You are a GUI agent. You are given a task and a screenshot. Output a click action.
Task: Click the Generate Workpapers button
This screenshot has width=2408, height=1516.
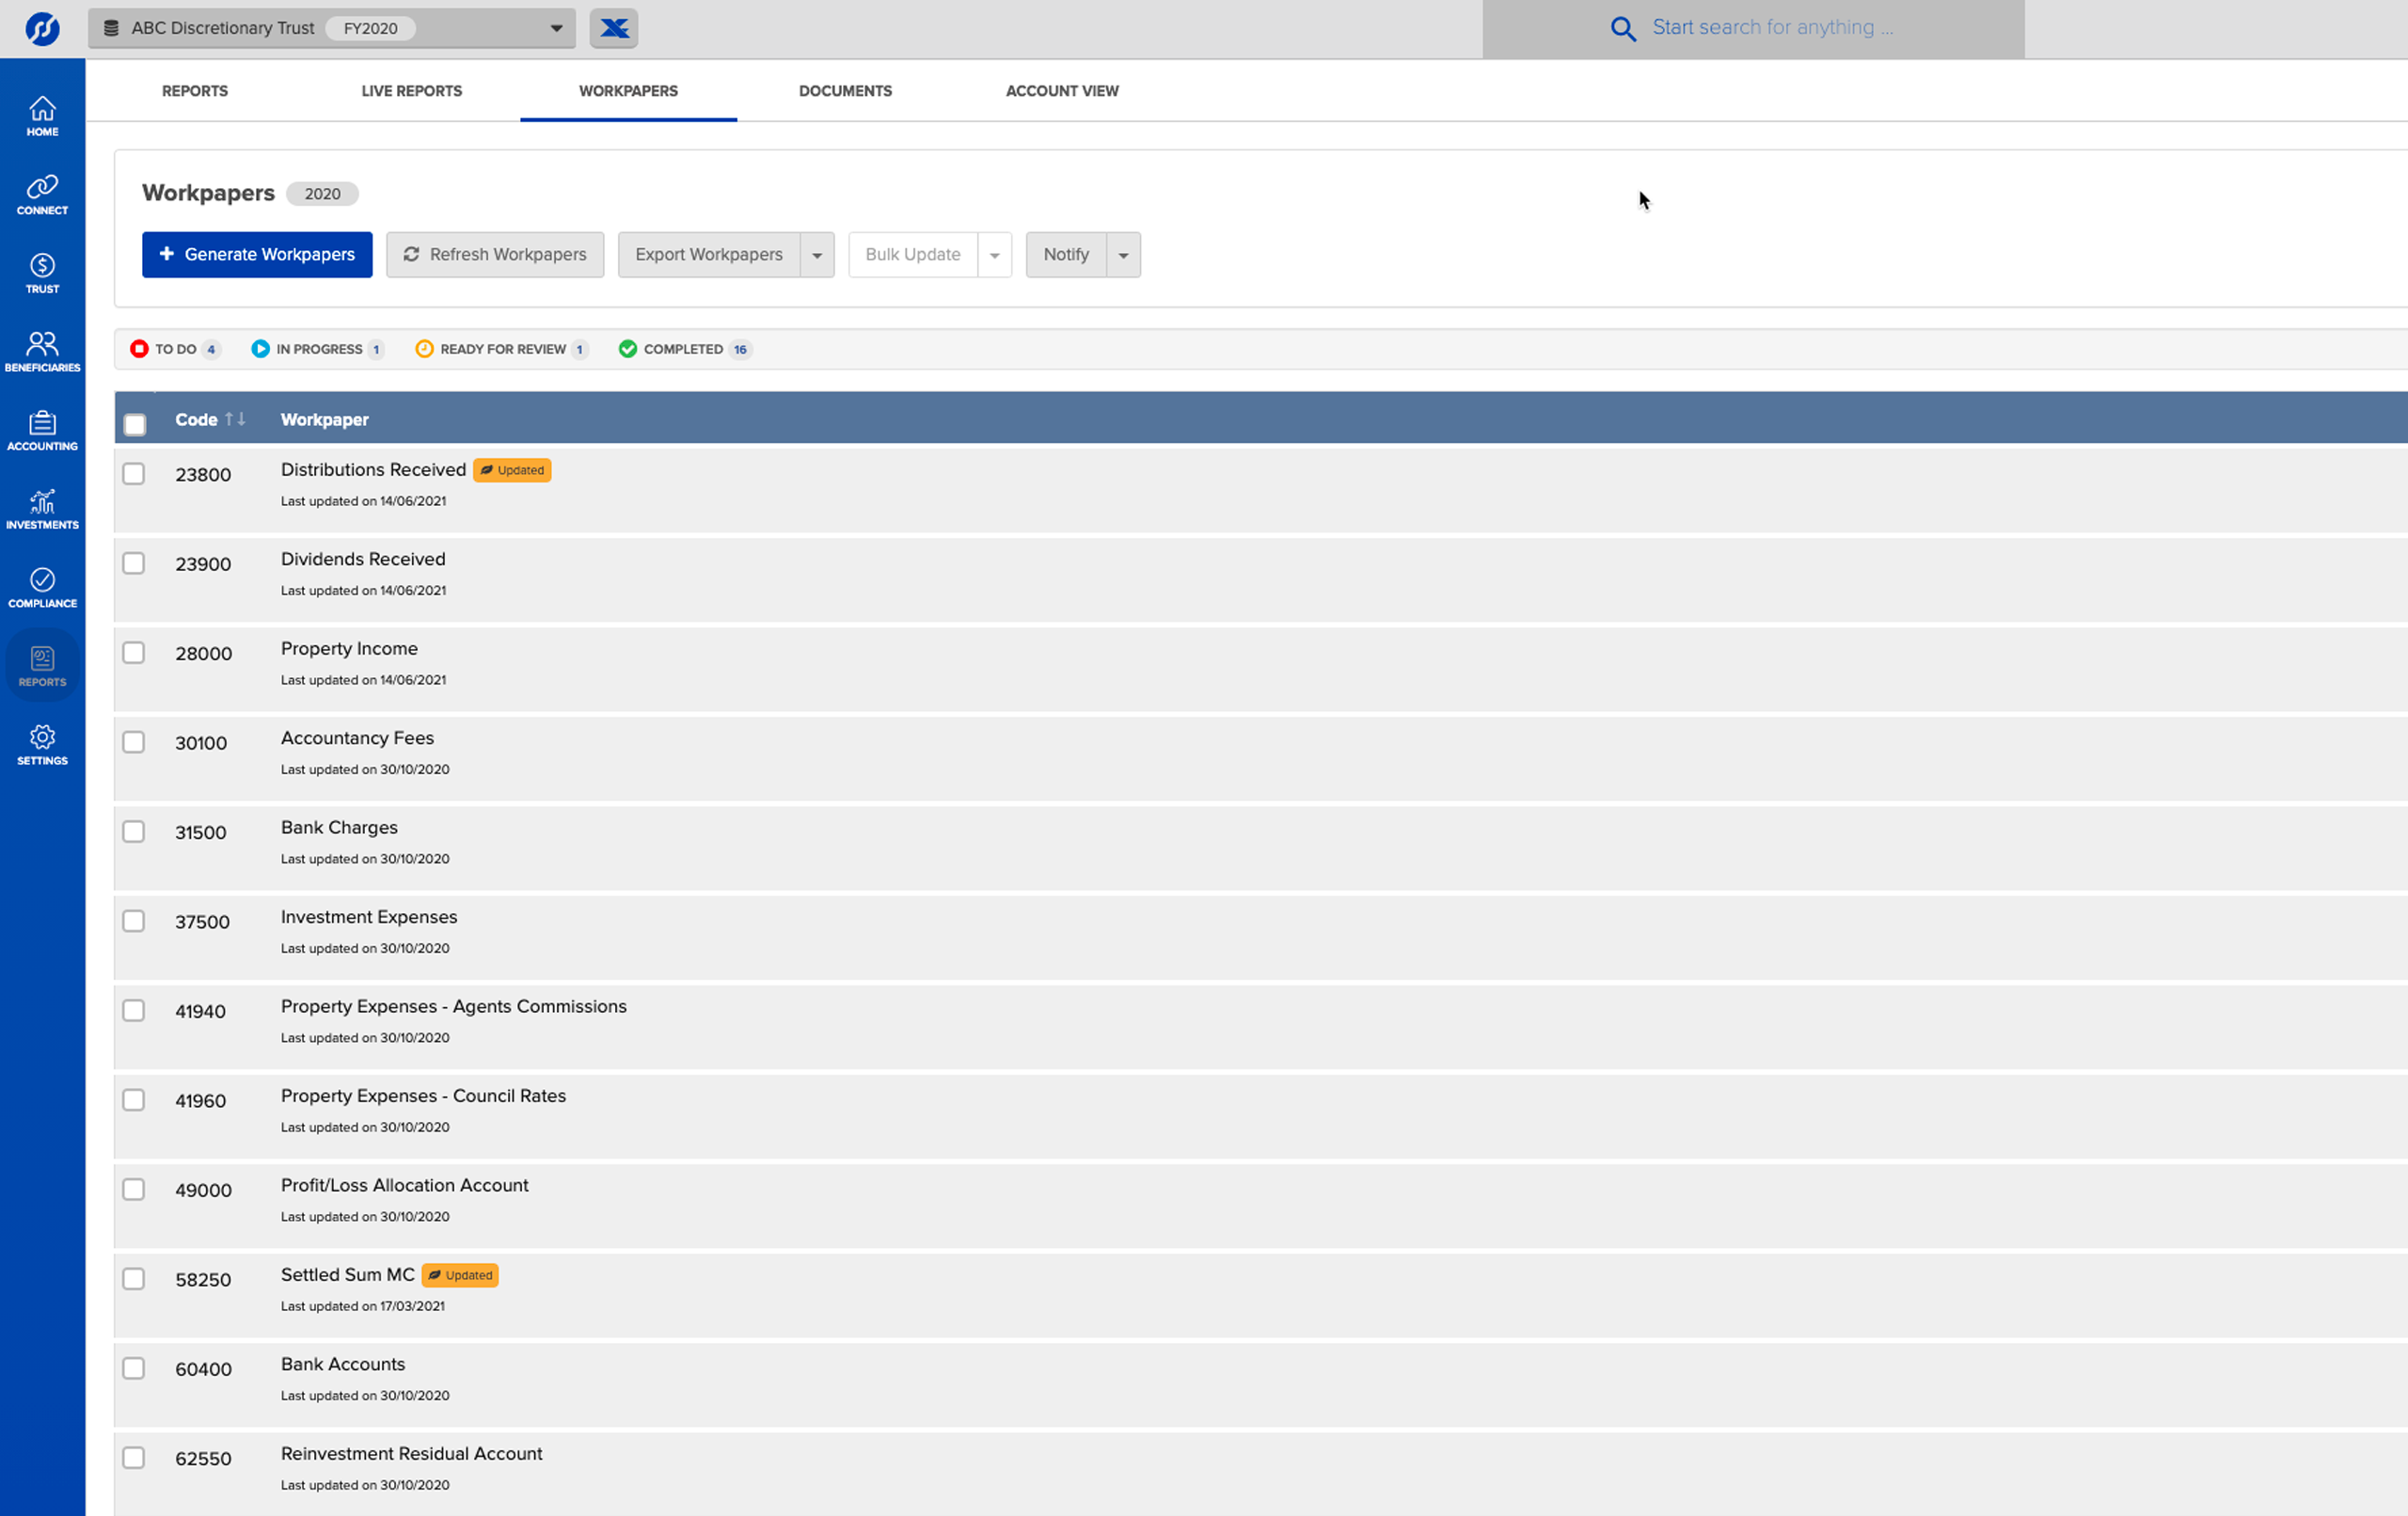[257, 255]
